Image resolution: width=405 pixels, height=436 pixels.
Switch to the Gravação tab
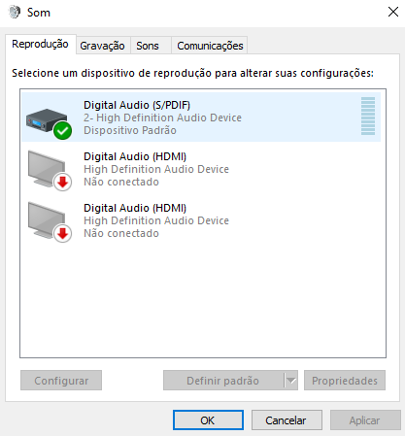pos(102,46)
